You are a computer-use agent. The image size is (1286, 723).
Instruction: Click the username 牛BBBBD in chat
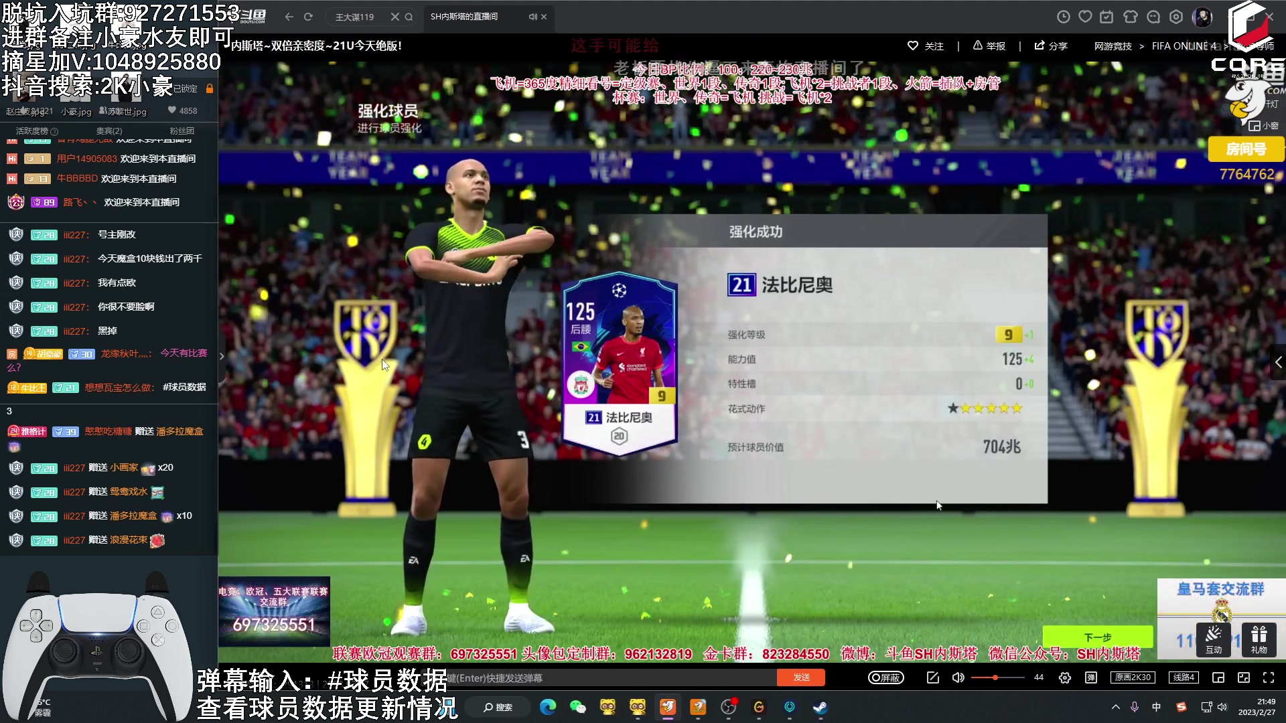point(77,179)
